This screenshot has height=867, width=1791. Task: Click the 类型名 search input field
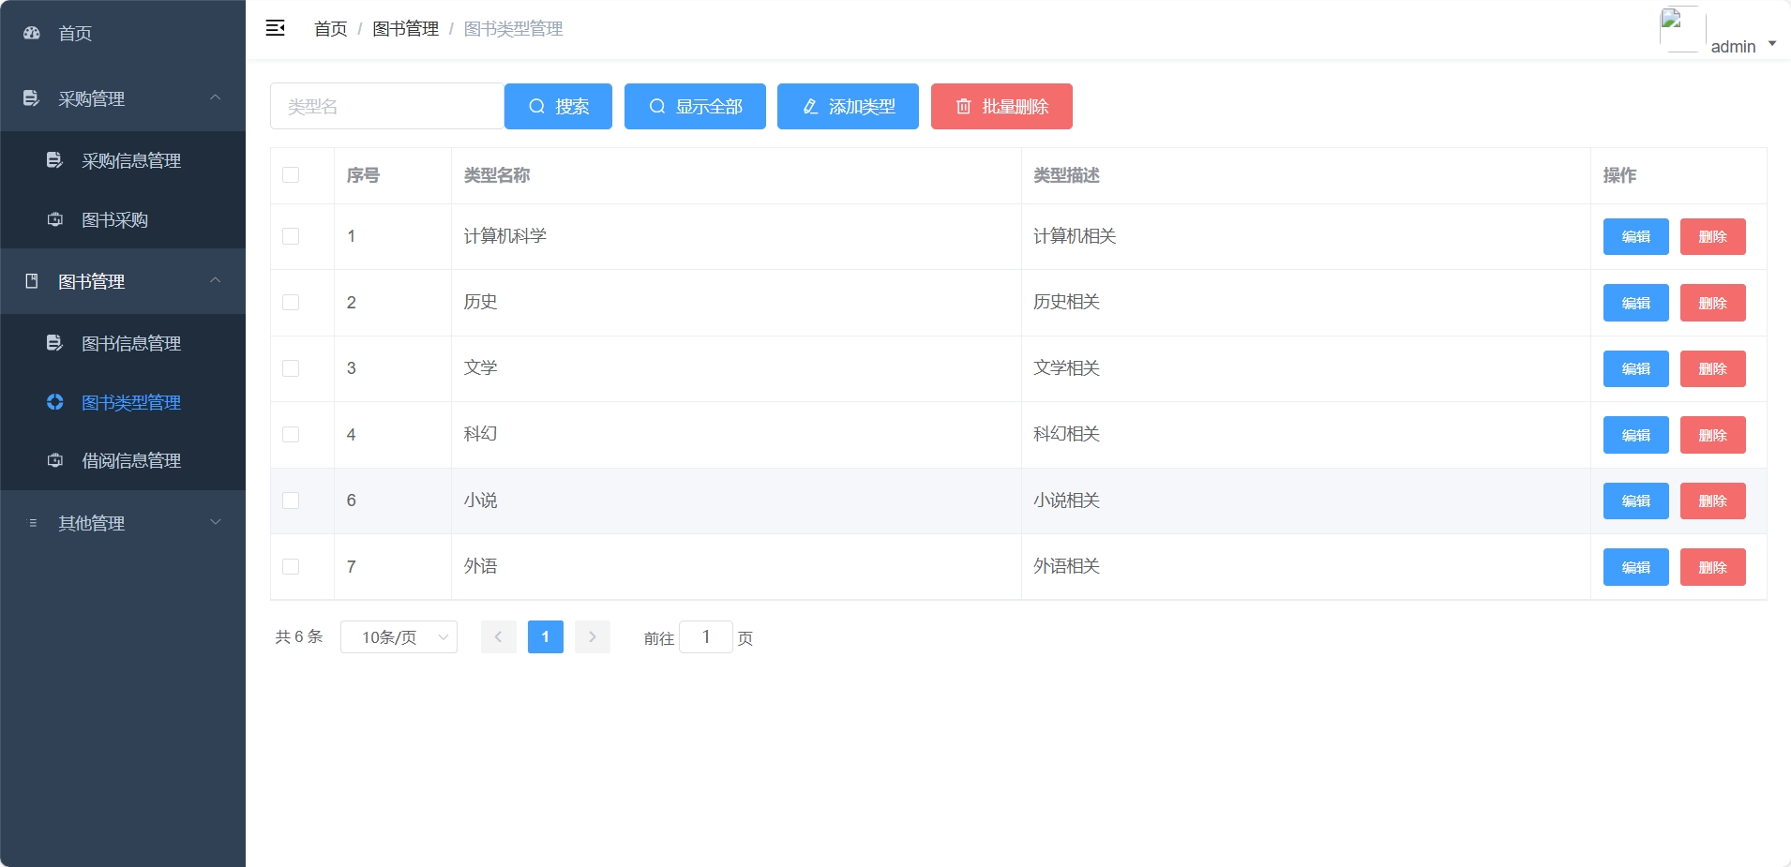click(387, 106)
